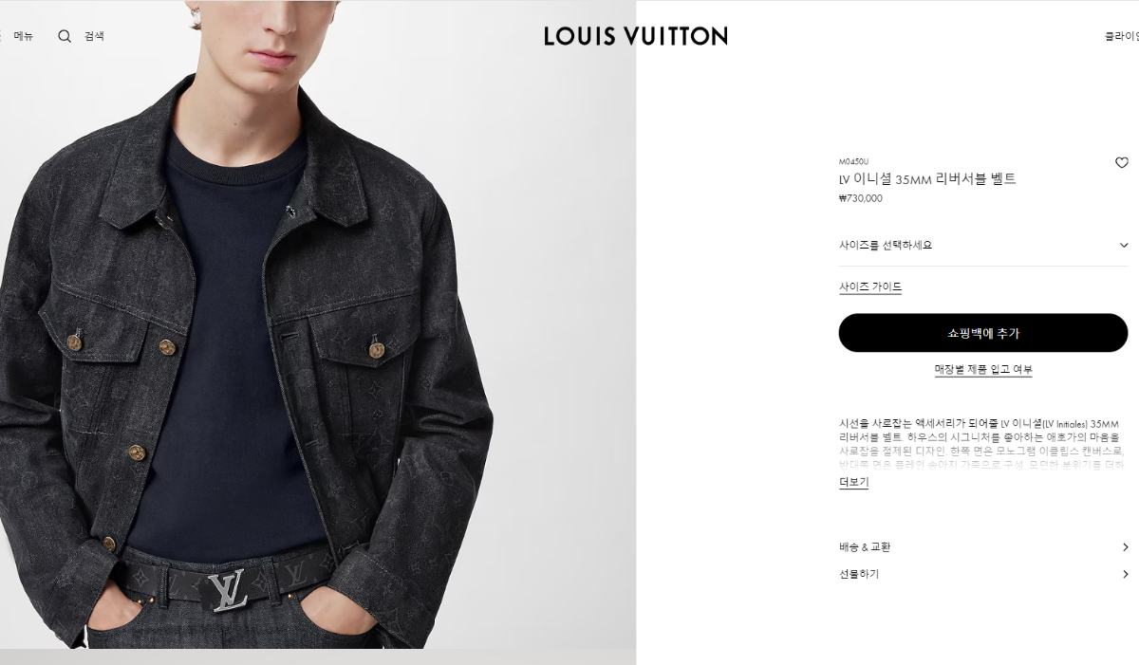Open the 사이즈를 선택하세요 size dropdown
The image size is (1139, 665).
click(983, 245)
